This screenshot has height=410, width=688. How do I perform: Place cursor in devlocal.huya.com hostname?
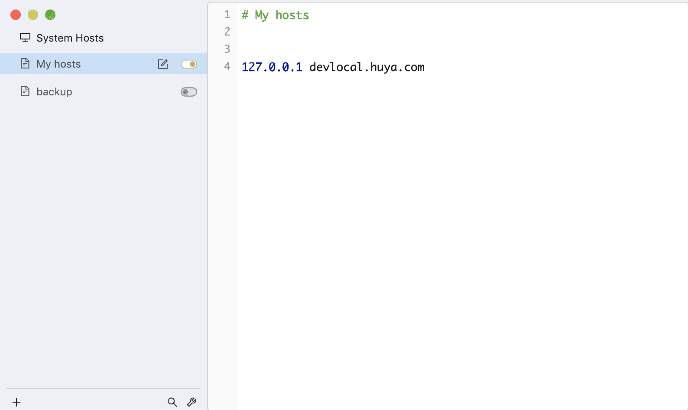(367, 67)
